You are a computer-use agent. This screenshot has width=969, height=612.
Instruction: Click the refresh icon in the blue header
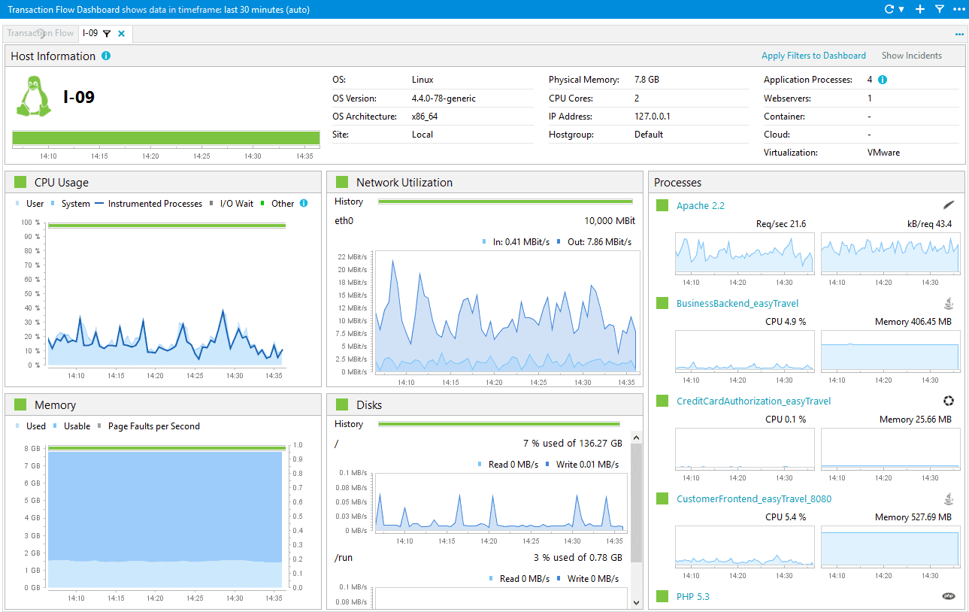pos(889,9)
